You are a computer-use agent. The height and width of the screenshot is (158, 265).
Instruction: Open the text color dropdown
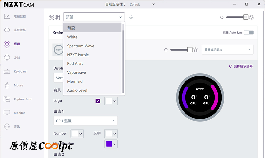[x=111, y=134]
